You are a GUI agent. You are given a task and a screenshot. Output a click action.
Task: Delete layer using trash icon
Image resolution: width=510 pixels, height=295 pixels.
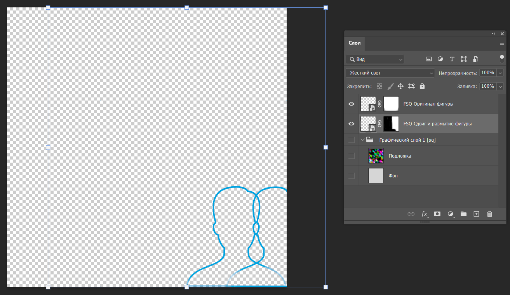(489, 214)
